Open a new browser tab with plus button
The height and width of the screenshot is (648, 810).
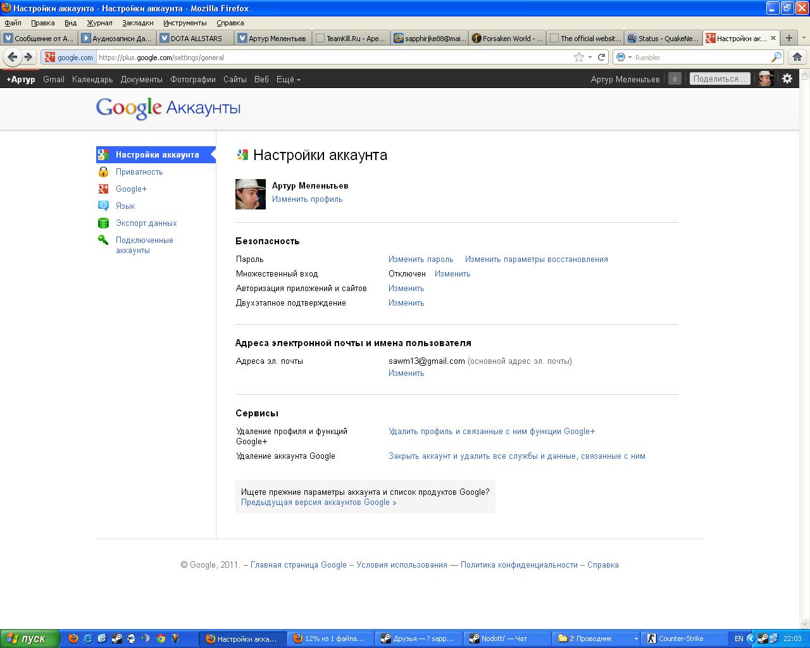coord(788,38)
